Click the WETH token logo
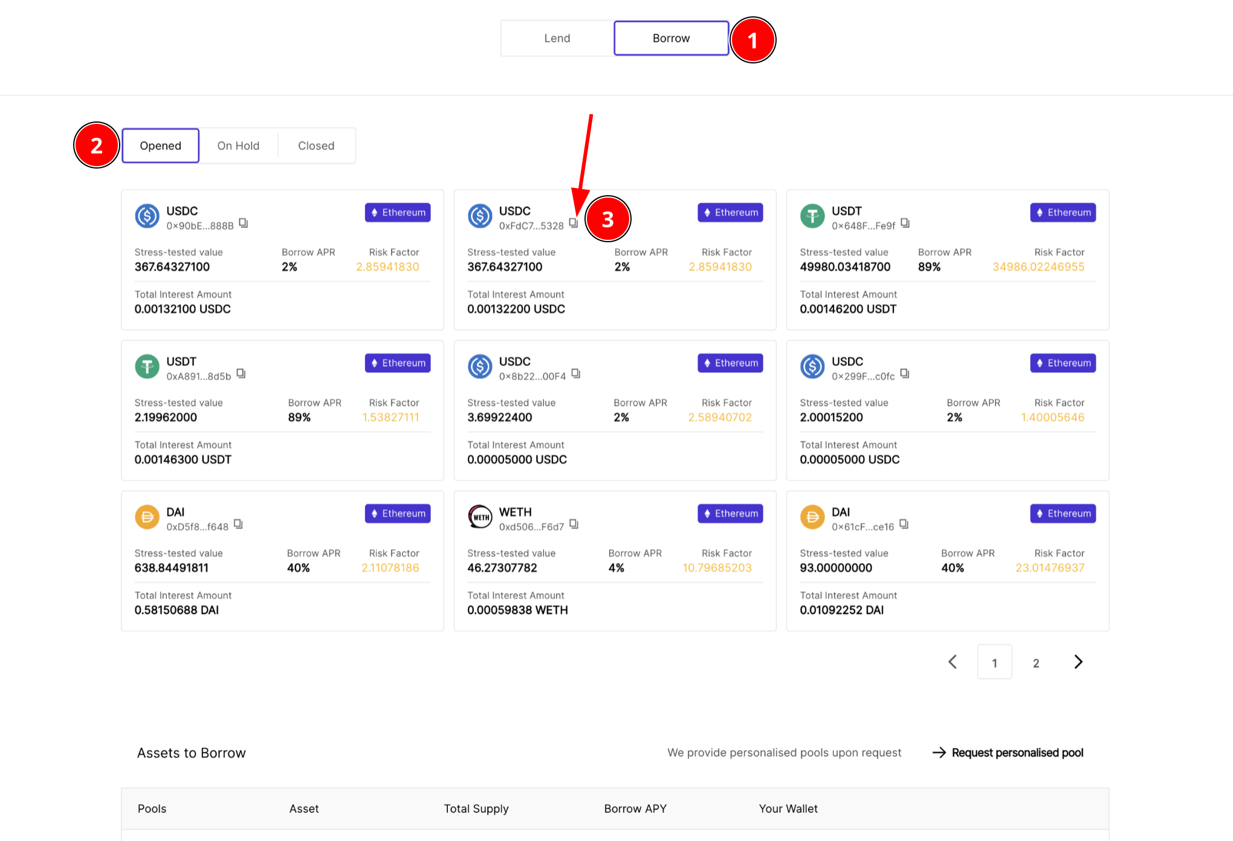Viewport: 1233px width, 841px height. (480, 517)
